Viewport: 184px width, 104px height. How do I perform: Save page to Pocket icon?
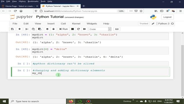pos(136,11)
